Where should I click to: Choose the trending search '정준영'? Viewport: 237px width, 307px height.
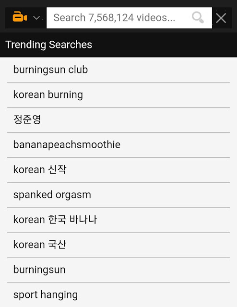click(118, 120)
